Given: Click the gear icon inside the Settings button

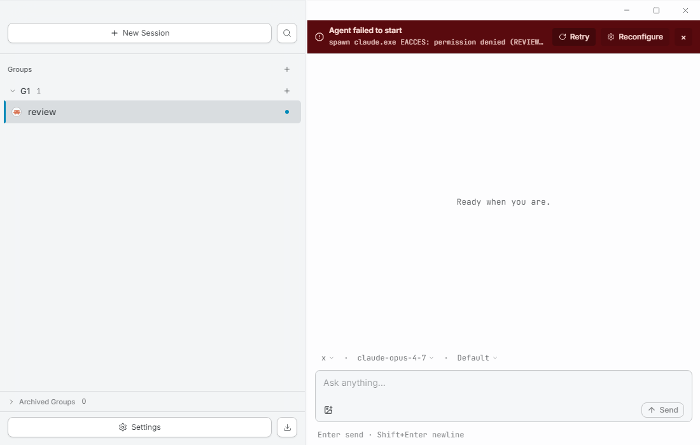Looking at the screenshot, I should pos(122,427).
